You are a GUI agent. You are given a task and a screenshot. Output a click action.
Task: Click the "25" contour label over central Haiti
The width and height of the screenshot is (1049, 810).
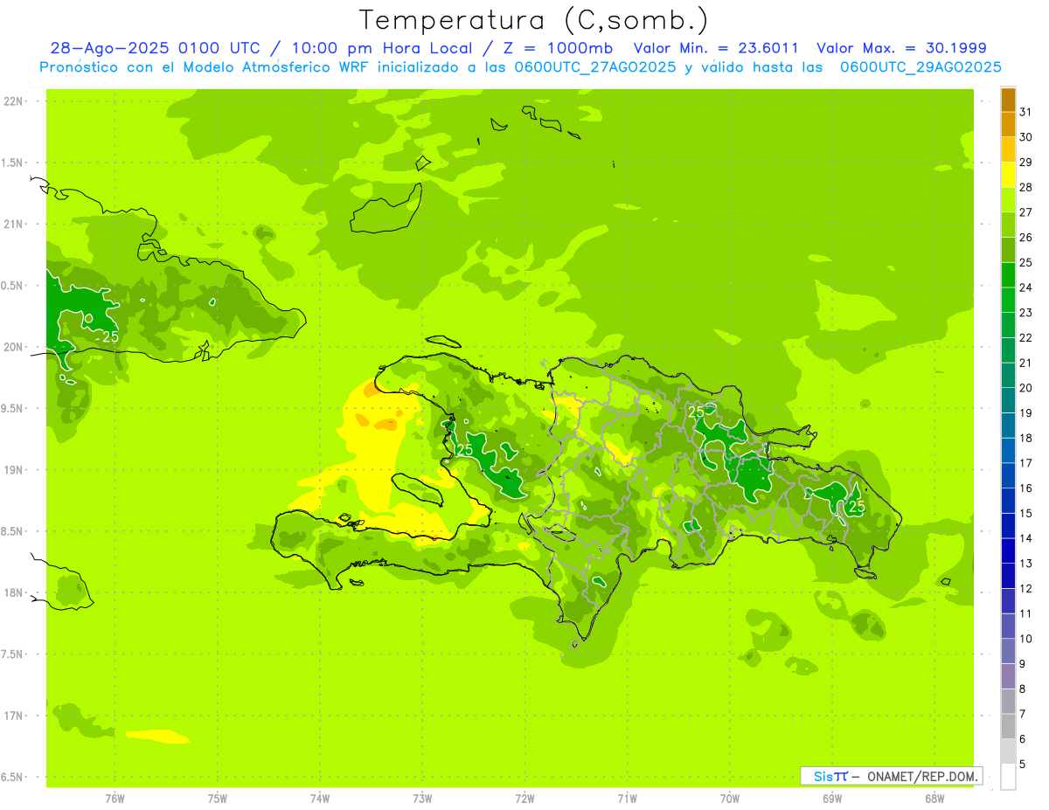(464, 450)
